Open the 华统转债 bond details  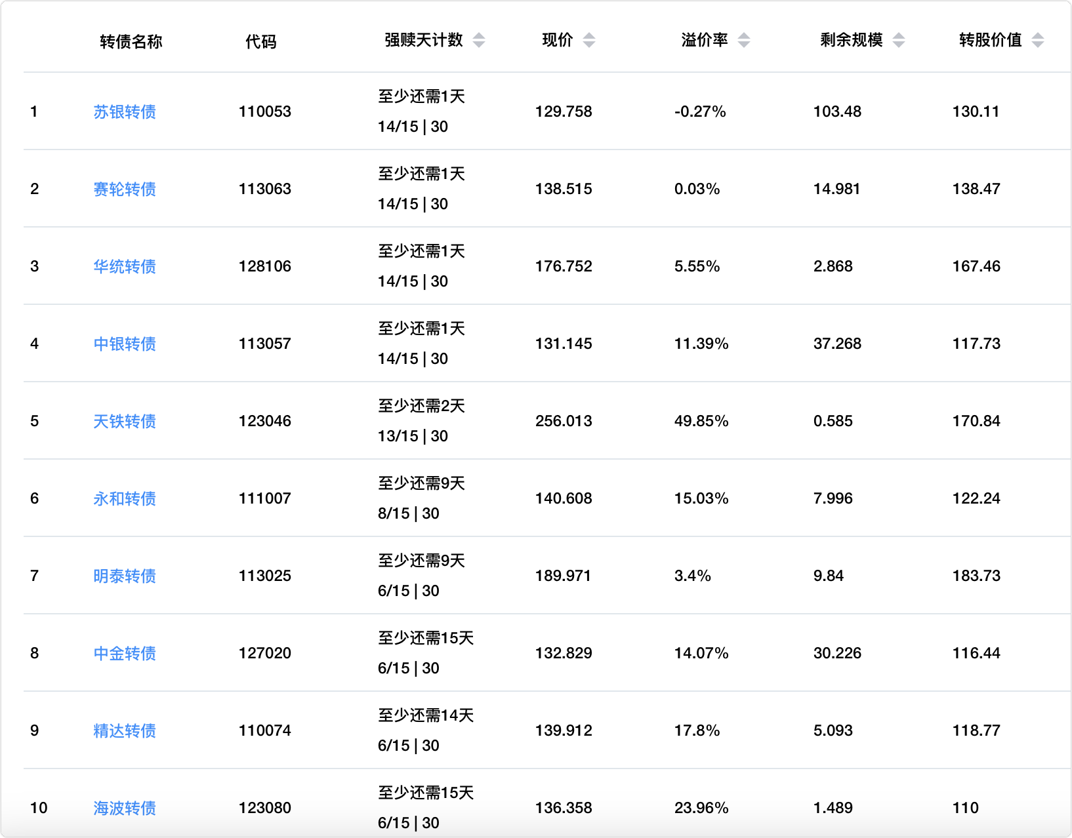(125, 267)
